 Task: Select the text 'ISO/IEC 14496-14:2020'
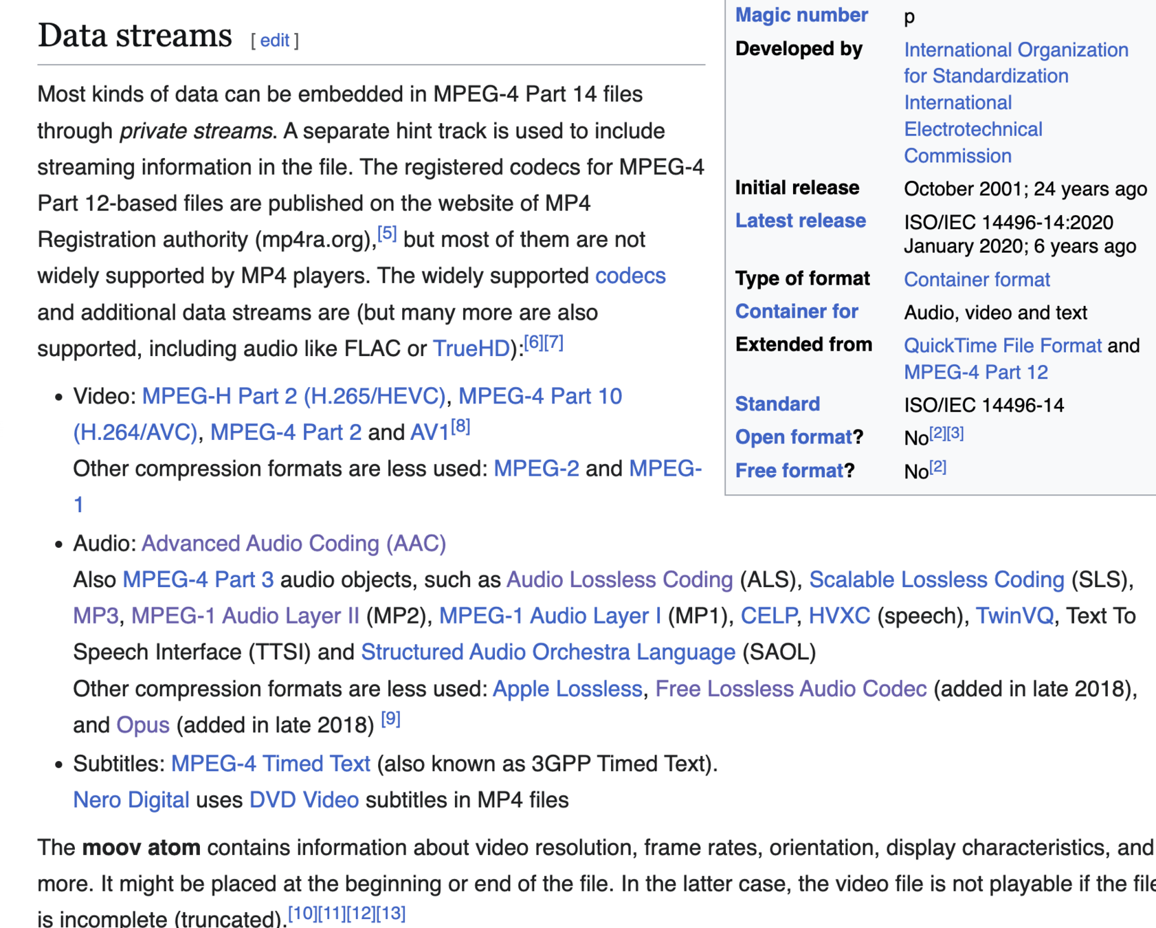pos(1008,223)
